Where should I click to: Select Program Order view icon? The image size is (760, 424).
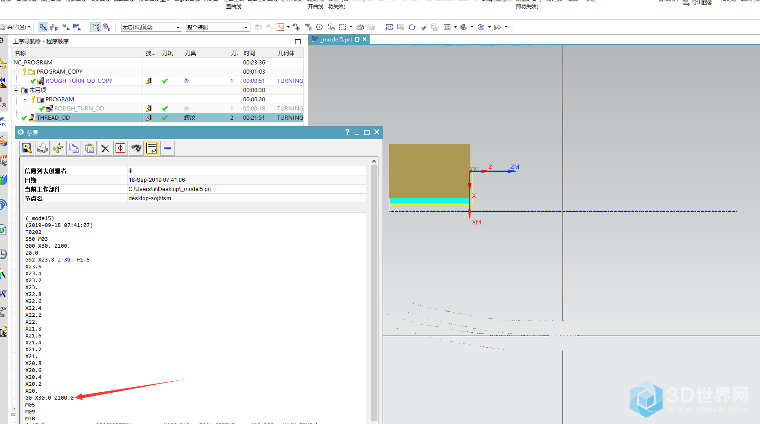click(x=43, y=27)
